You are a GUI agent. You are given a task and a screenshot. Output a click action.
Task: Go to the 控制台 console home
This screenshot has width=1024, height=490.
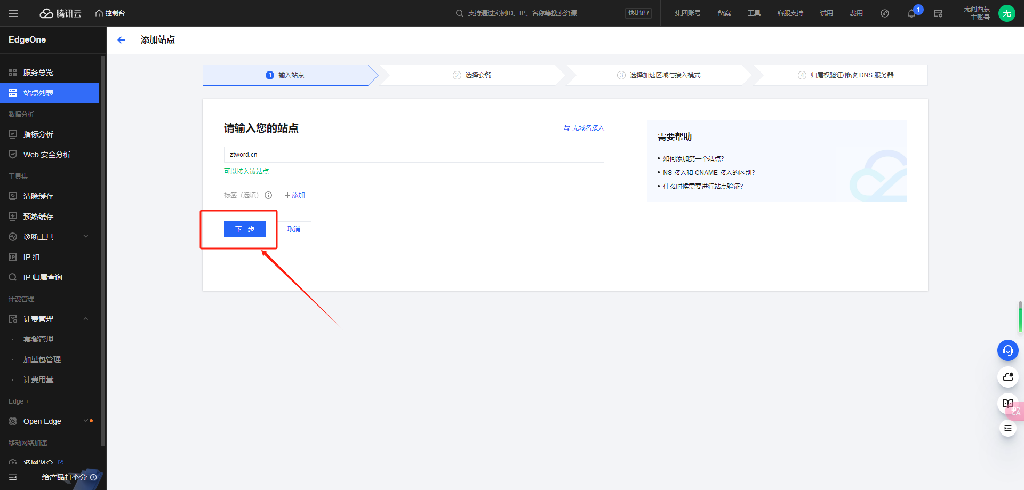click(110, 13)
